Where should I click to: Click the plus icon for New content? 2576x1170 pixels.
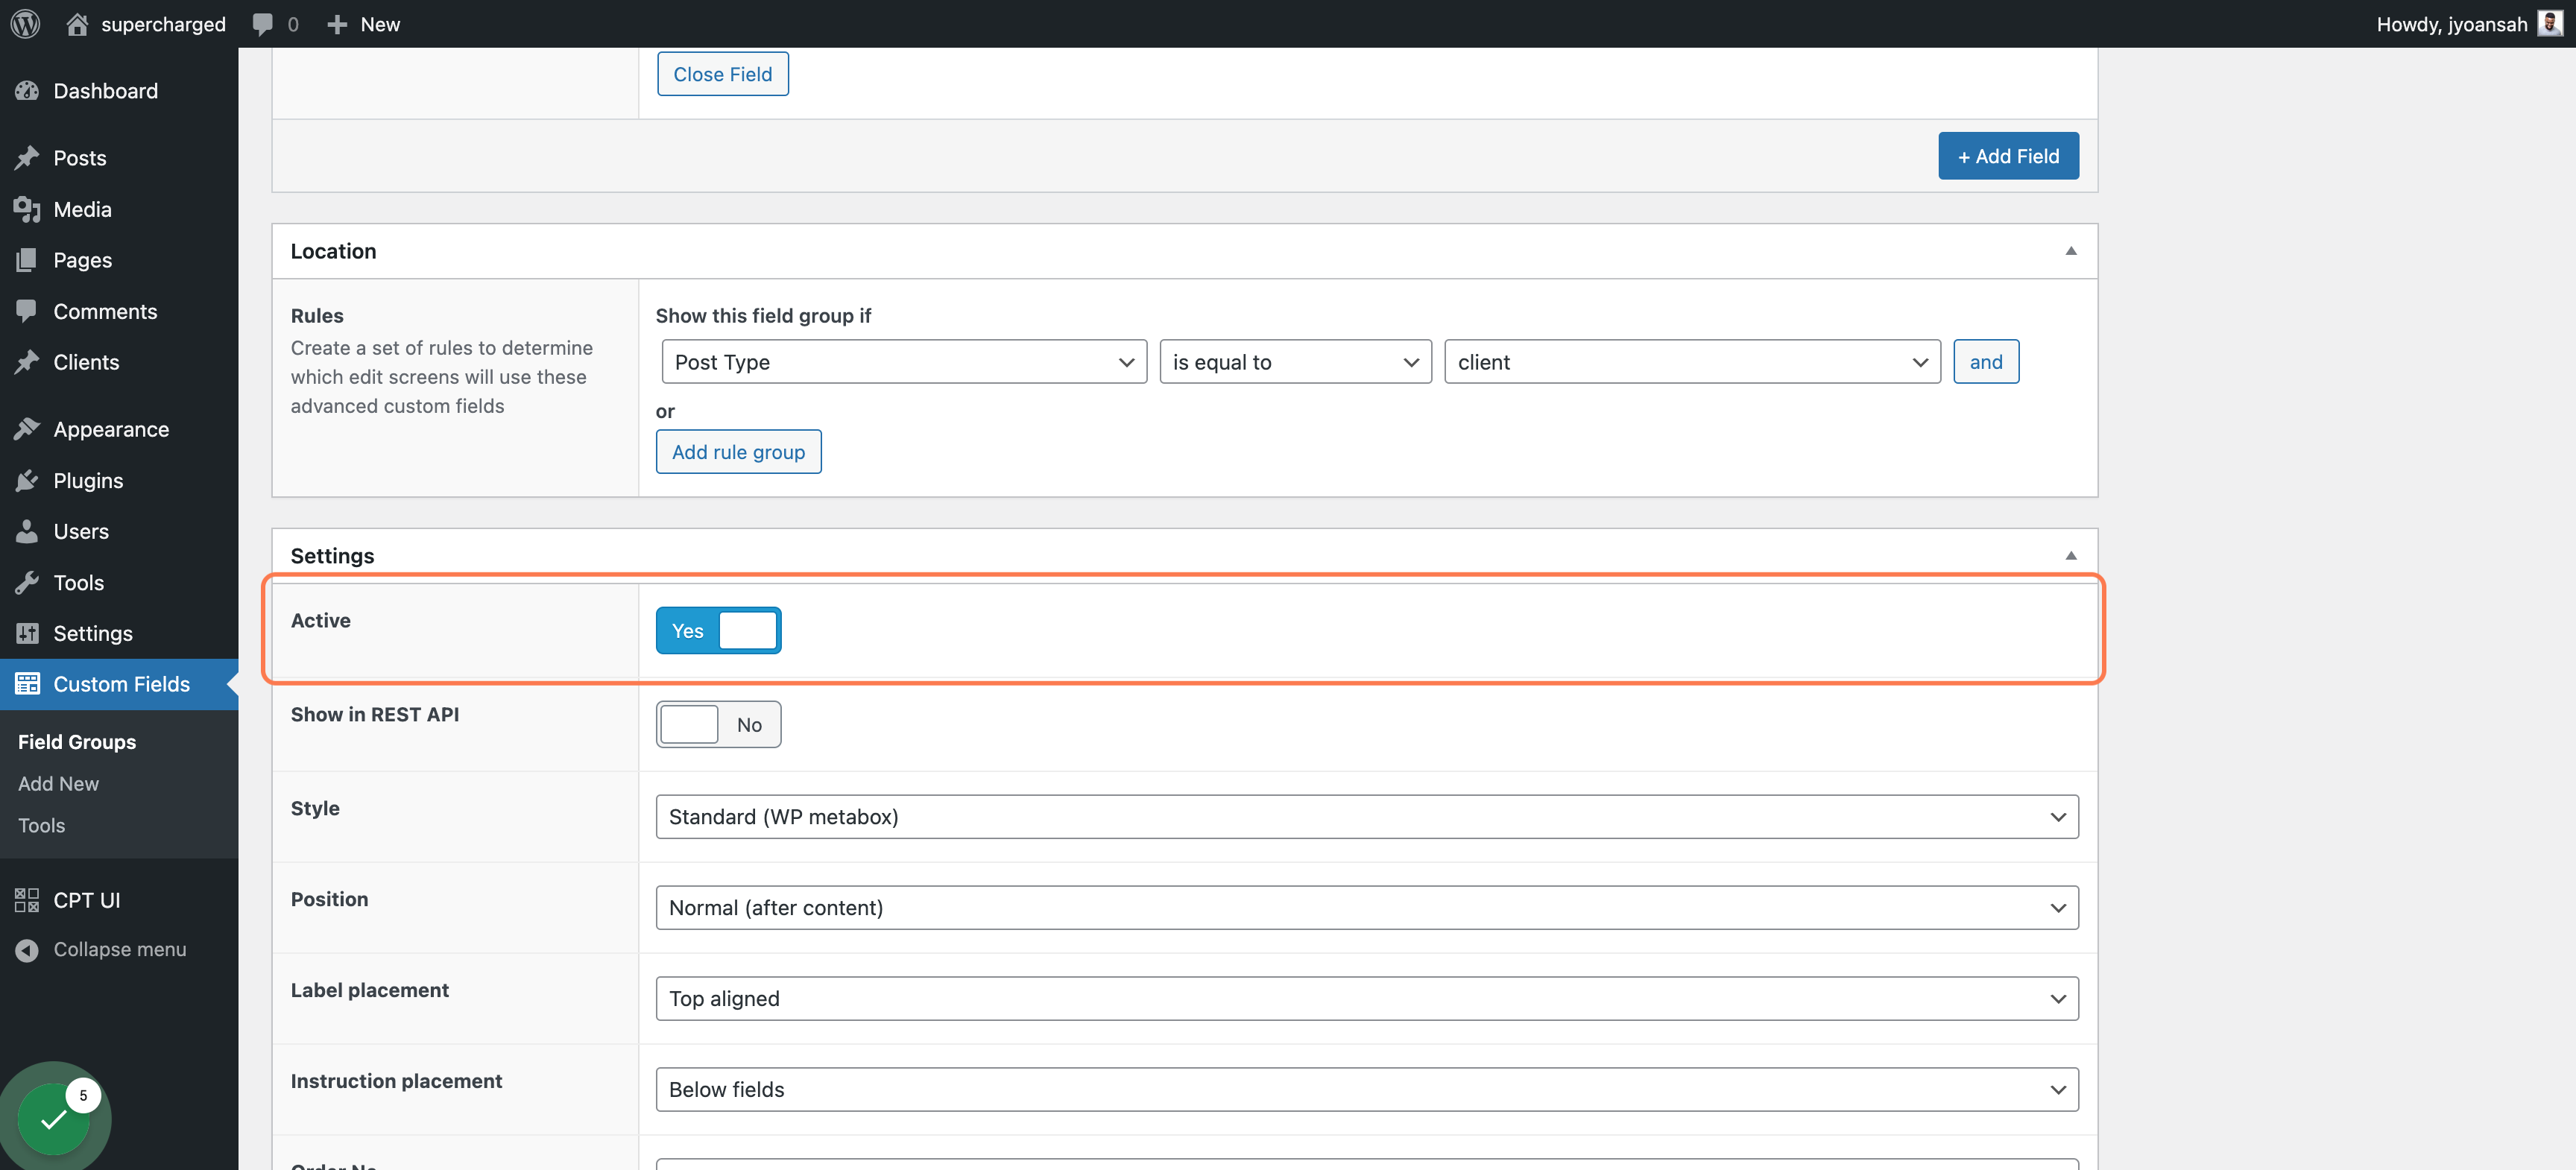pos(337,24)
